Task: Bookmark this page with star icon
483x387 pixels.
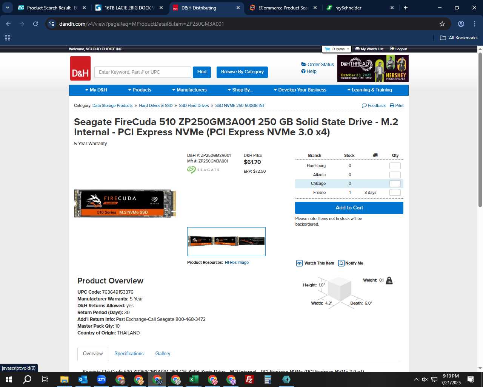Action: [x=442, y=24]
